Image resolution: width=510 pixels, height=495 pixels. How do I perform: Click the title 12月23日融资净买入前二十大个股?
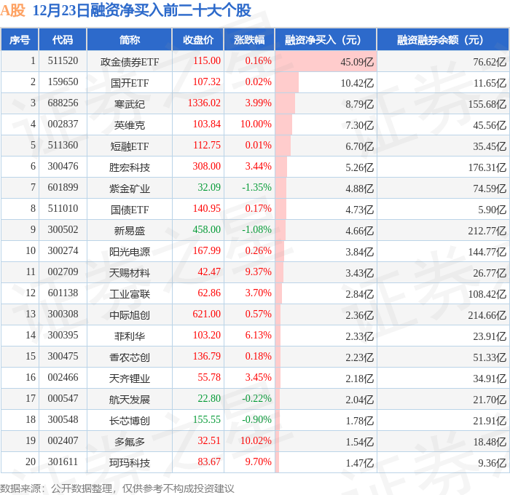pos(142,10)
